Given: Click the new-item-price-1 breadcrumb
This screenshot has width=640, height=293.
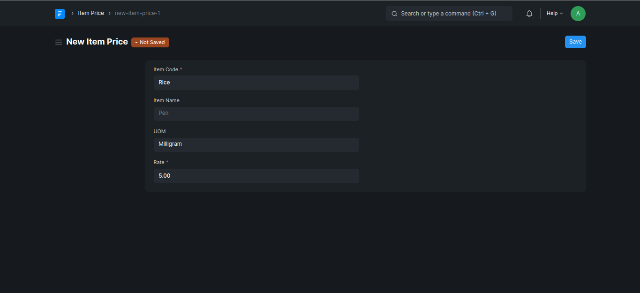Looking at the screenshot, I should [137, 13].
